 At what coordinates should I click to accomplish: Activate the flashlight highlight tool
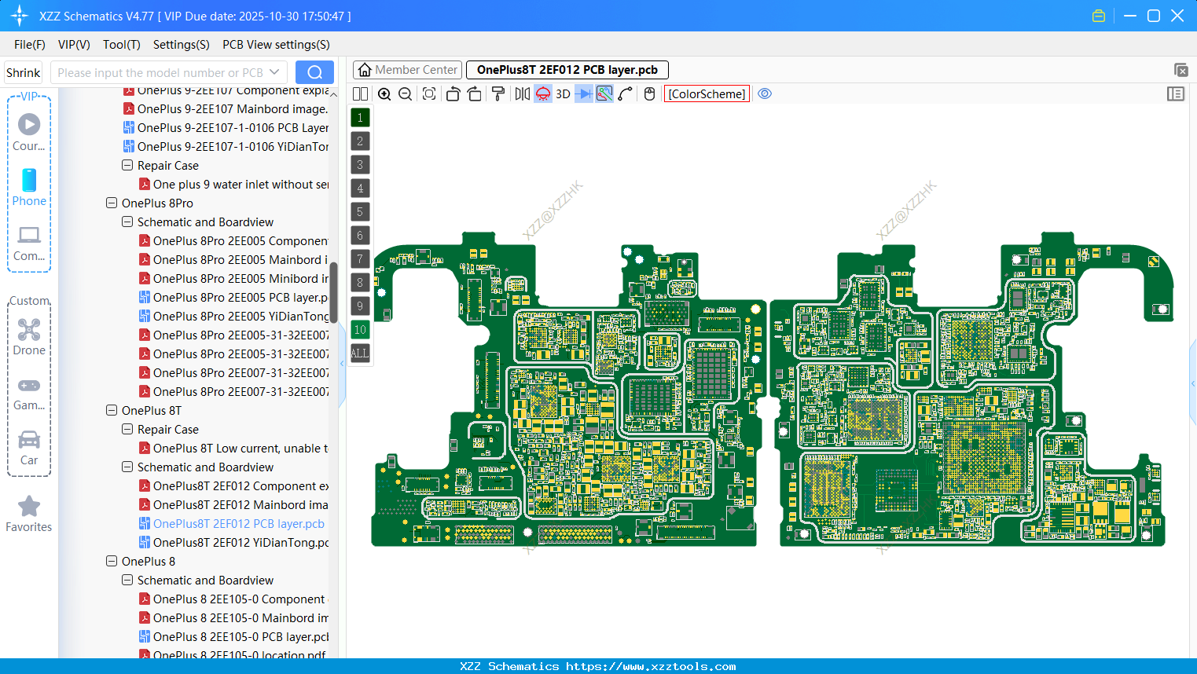542,93
